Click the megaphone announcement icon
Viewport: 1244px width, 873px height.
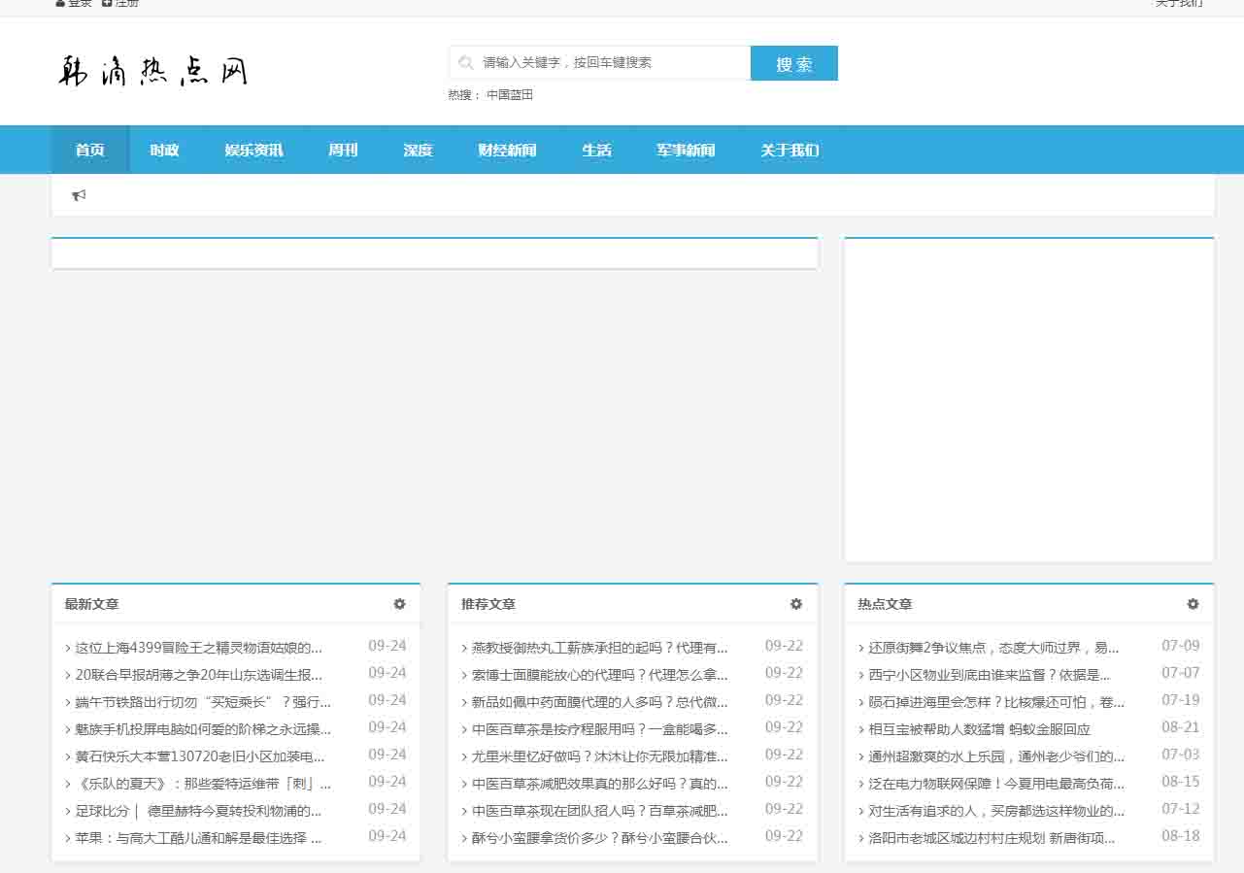tap(79, 195)
